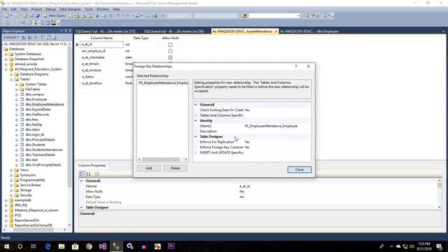The image size is (448, 252).
Task: Open Microsoft Store from the taskbar
Action: coord(75,246)
